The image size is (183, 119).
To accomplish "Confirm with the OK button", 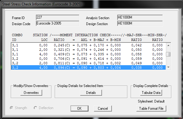I will click(80, 109).
